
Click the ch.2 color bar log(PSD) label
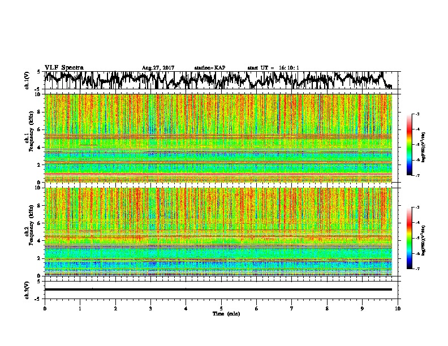[424, 240]
